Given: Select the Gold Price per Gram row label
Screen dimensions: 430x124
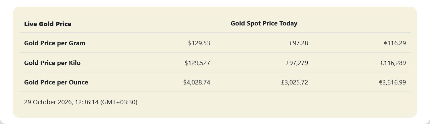Looking at the screenshot, I should coord(55,43).
